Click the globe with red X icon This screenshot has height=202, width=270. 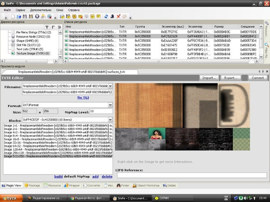point(49,16)
